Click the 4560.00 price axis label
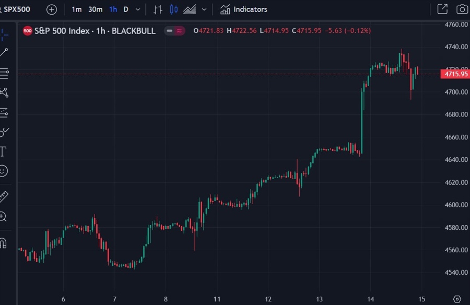470x305 pixels. [456, 250]
